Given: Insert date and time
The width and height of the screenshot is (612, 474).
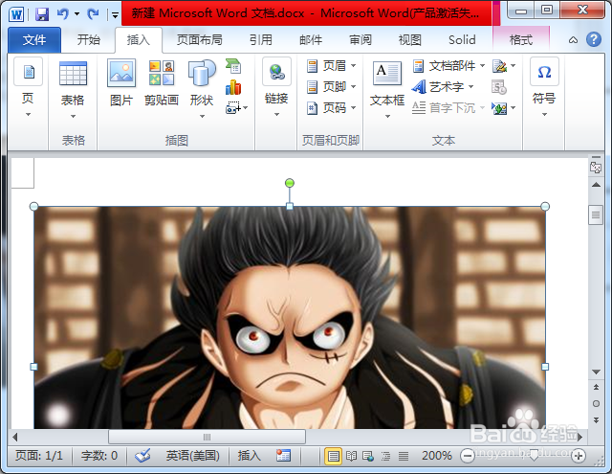Looking at the screenshot, I should tap(499, 87).
